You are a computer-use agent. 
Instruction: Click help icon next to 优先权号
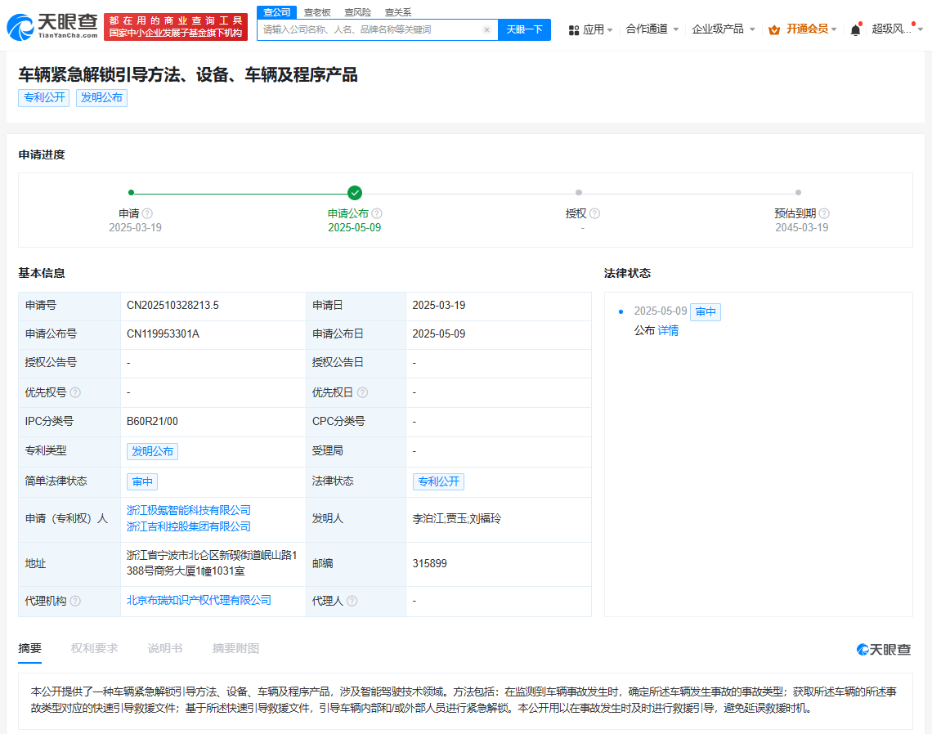click(x=75, y=392)
